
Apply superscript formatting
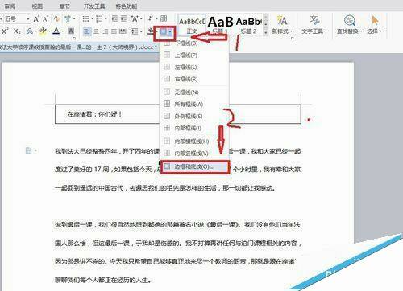(5, 31)
